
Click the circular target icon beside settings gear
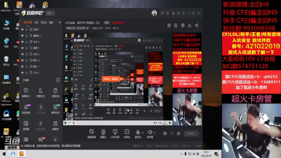(172, 133)
